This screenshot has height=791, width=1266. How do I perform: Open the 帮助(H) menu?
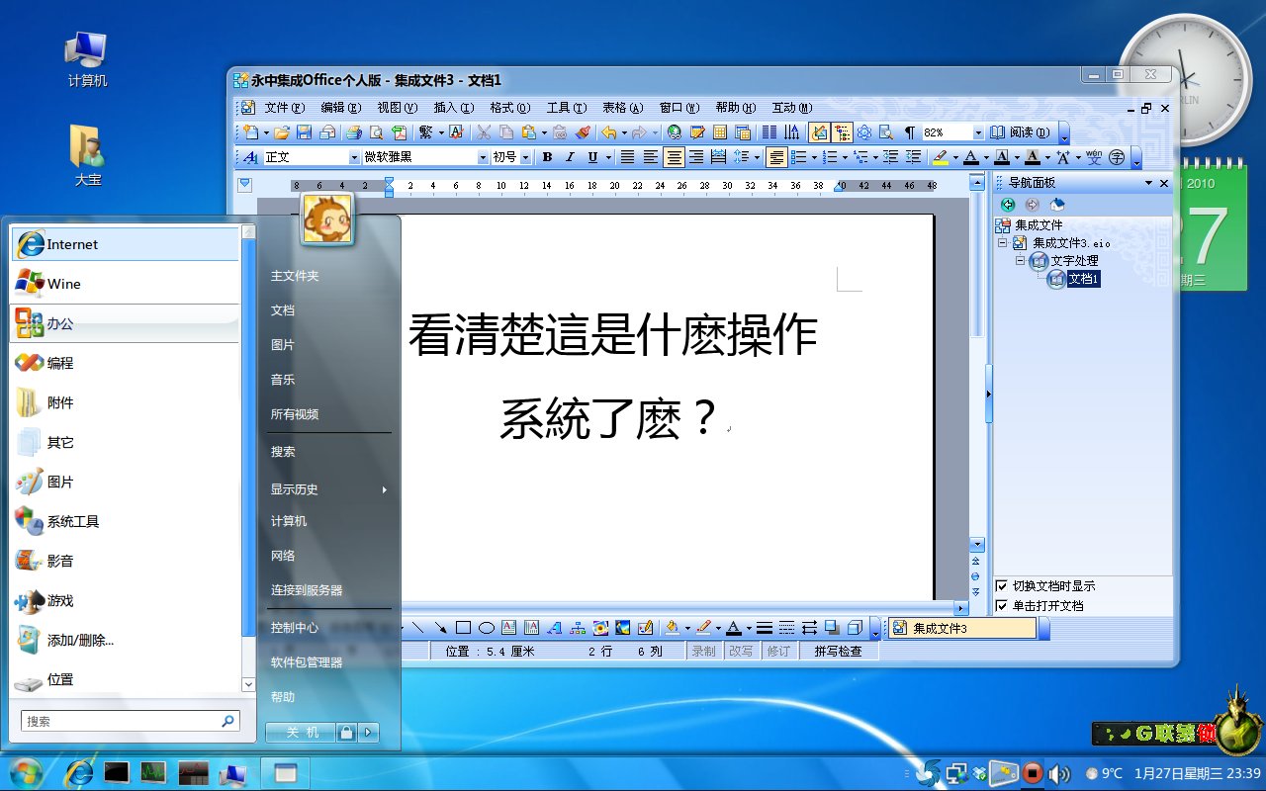click(x=736, y=108)
